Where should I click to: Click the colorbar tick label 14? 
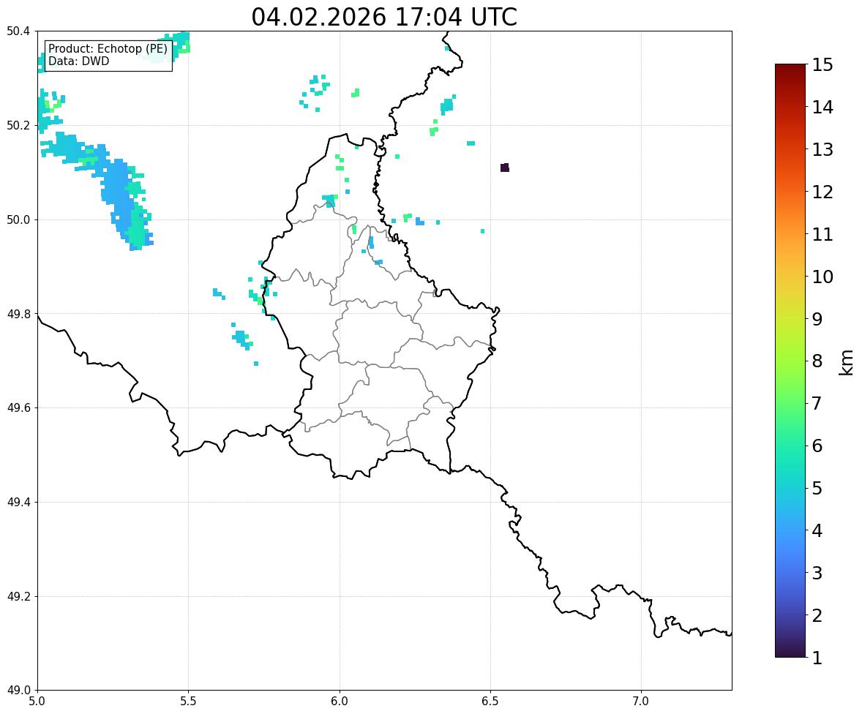pyautogui.click(x=822, y=108)
